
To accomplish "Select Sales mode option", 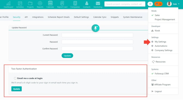I will tap(157, 15).
